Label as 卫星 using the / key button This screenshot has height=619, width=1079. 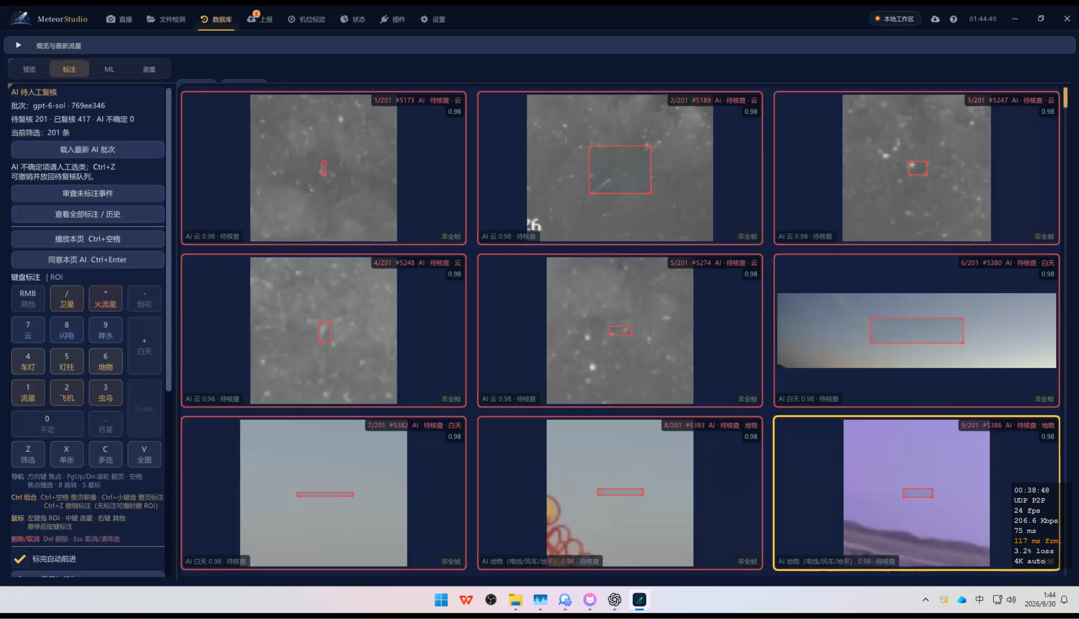67,298
